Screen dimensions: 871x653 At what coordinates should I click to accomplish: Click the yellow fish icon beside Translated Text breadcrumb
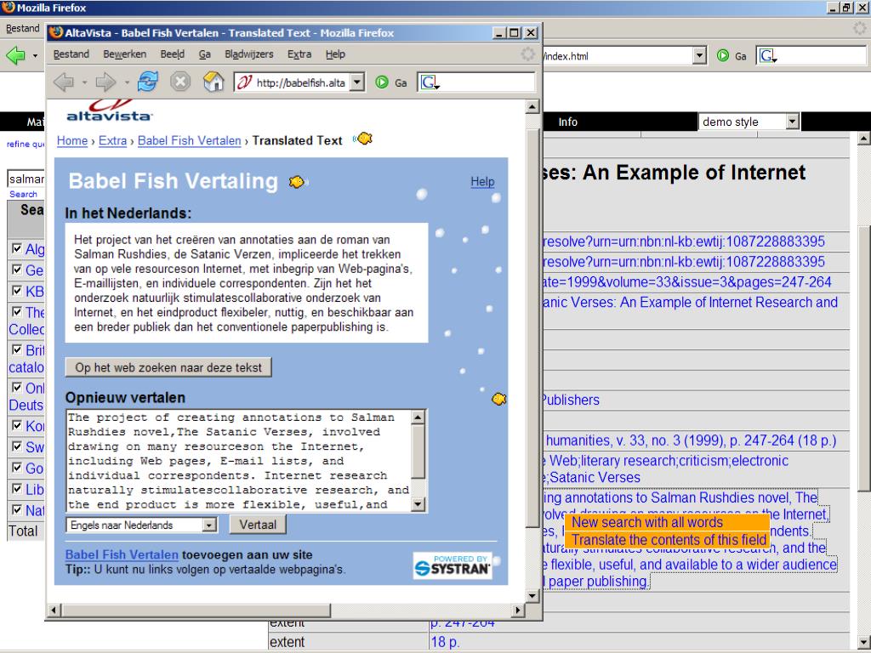[x=363, y=139]
